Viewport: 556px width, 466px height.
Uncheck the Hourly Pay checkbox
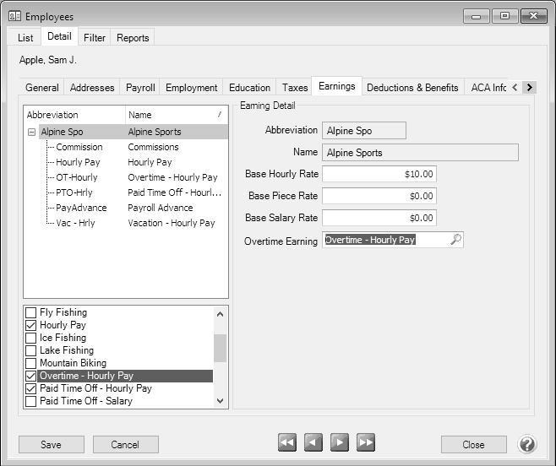click(x=31, y=325)
